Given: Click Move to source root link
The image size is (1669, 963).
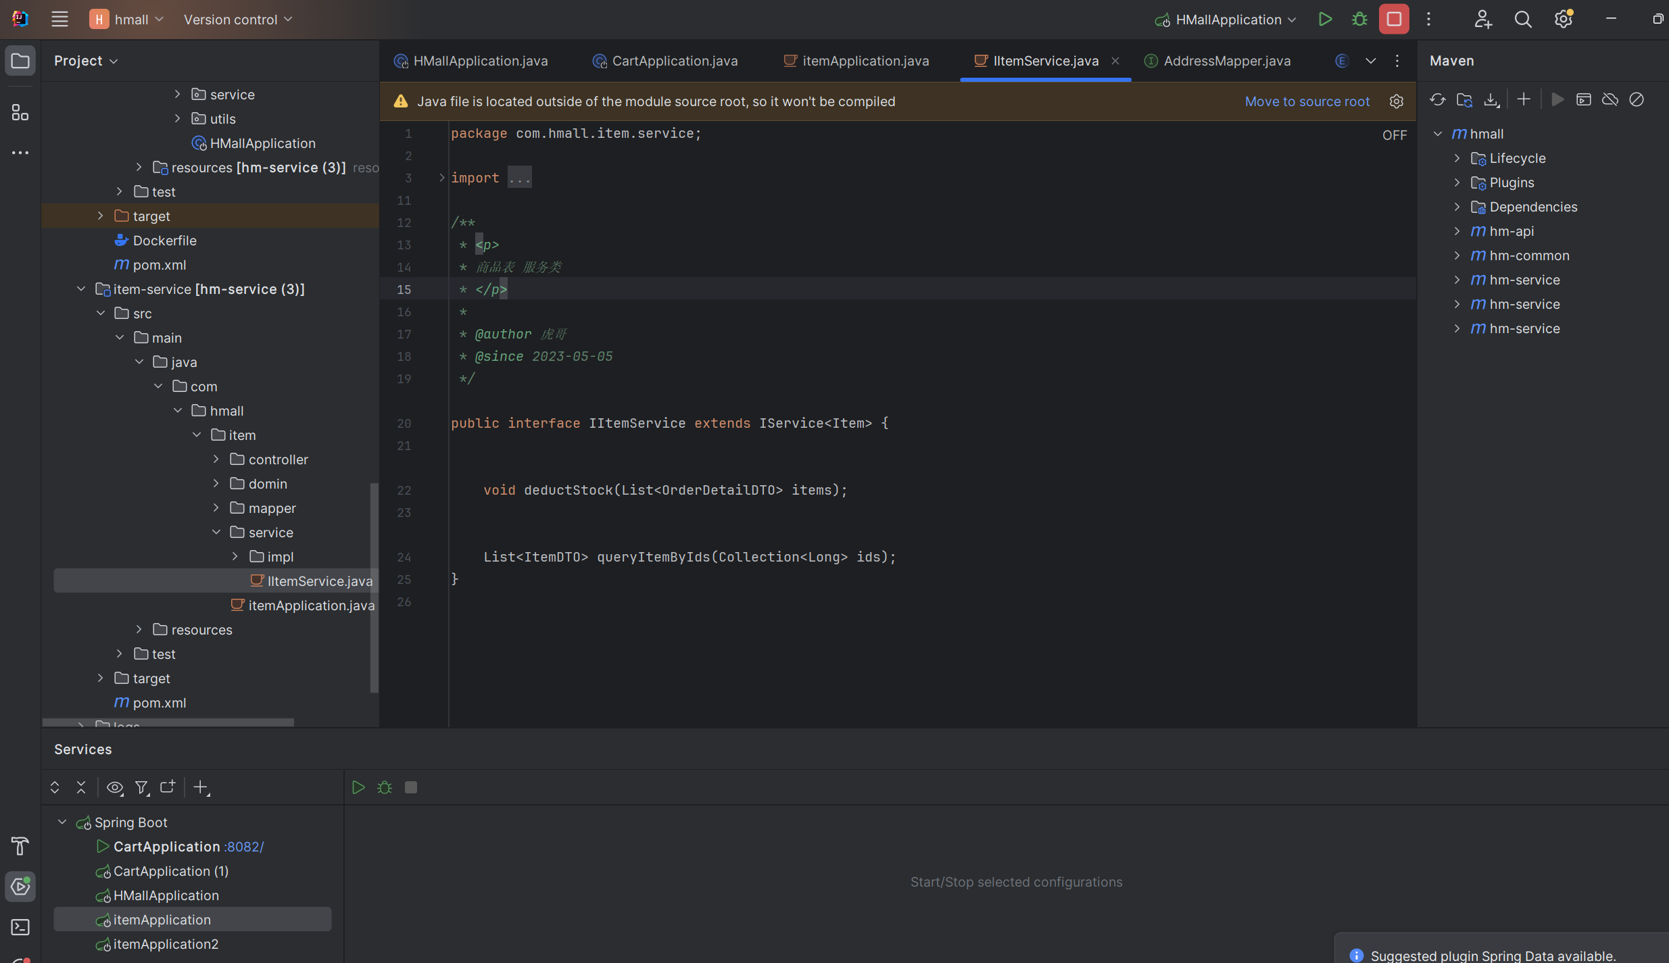Looking at the screenshot, I should 1307,101.
